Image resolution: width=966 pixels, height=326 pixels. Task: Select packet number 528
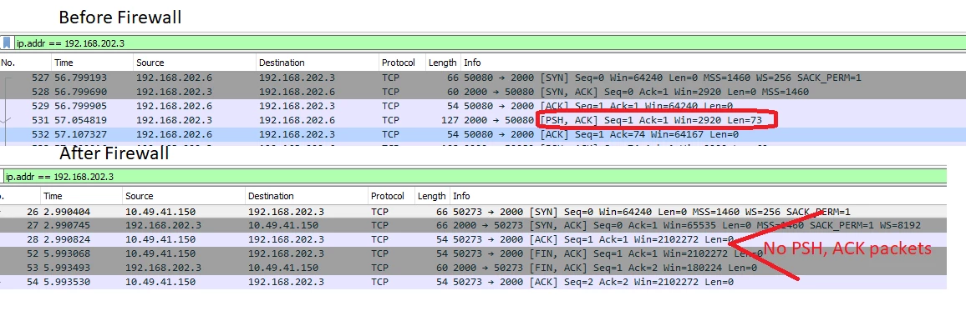tap(483, 92)
